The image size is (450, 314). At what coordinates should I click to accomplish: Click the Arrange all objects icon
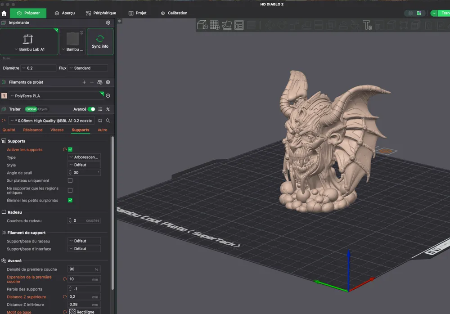[x=239, y=25]
